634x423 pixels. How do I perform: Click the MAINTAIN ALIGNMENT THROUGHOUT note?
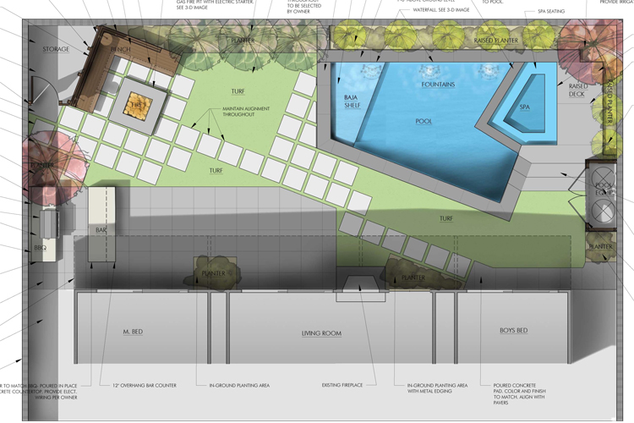[x=246, y=112]
